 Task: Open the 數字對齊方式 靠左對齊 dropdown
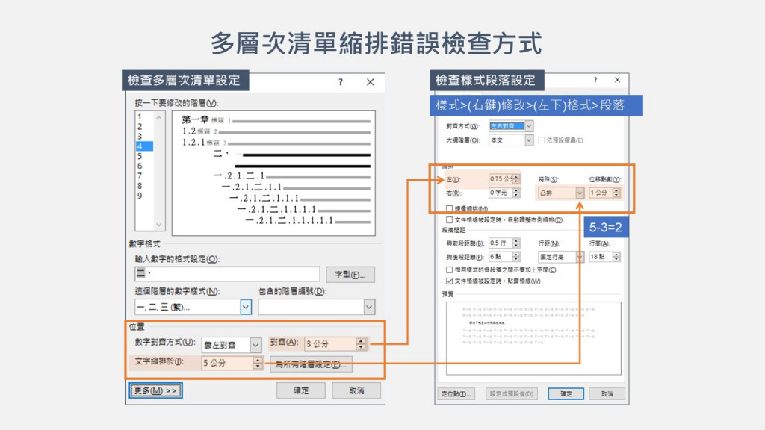[255, 345]
